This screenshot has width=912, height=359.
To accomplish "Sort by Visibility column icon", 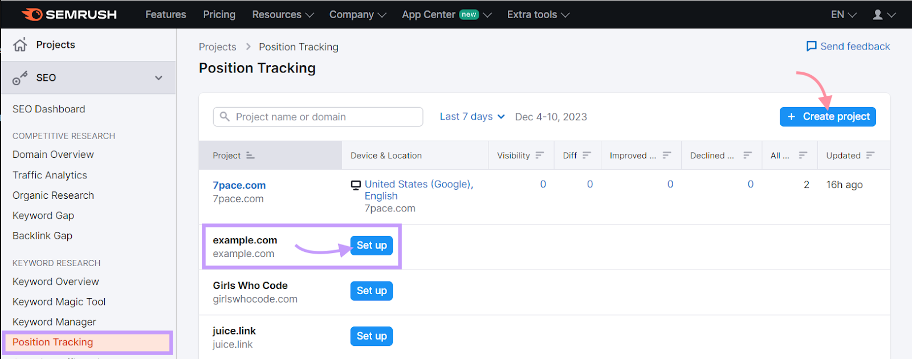I will coord(539,155).
